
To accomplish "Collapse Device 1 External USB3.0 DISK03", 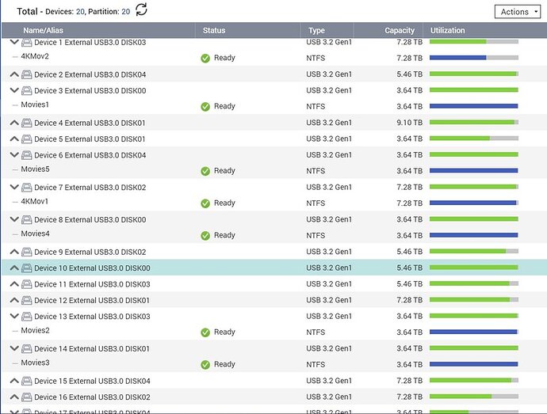I will (x=14, y=42).
